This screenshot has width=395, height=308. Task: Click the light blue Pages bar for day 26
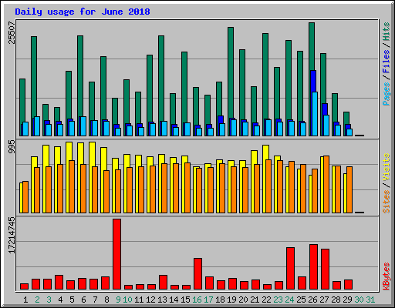[x=315, y=114]
